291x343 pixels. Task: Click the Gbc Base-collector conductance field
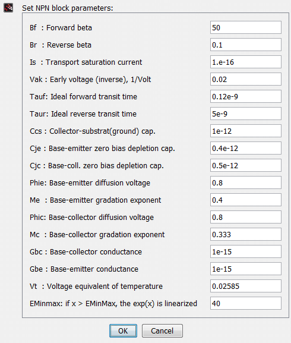(246, 251)
